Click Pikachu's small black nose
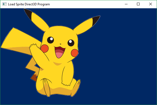The image size is (157, 105). click(61, 44)
